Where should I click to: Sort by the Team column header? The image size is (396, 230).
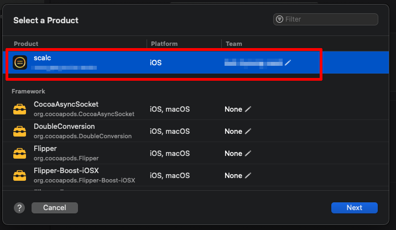click(x=234, y=44)
